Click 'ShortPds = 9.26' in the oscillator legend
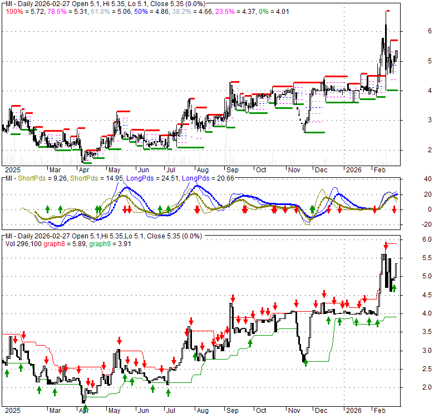 click(42, 178)
